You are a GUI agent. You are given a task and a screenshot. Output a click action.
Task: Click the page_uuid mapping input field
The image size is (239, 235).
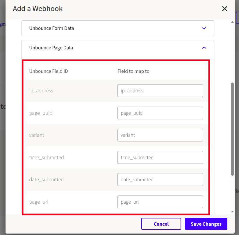pyautogui.click(x=160, y=113)
